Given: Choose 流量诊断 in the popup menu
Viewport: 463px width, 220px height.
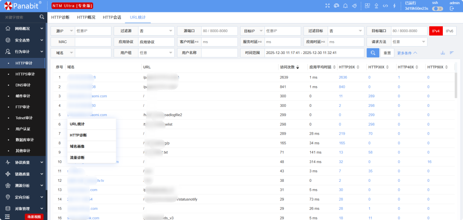Looking at the screenshot, I should coord(92,158).
